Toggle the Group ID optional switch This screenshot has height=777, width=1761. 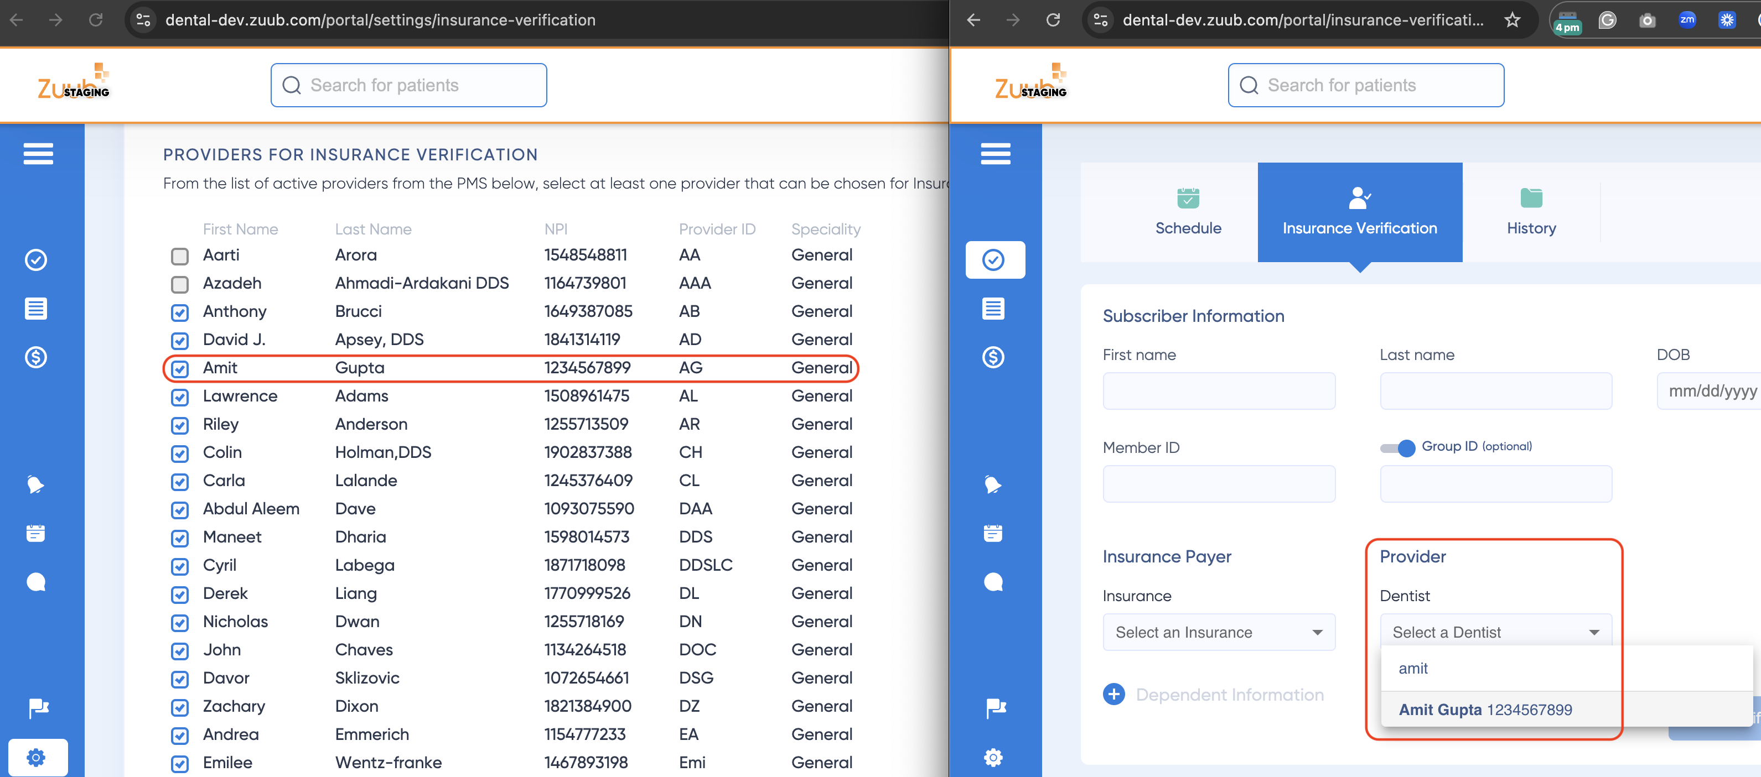click(x=1398, y=447)
